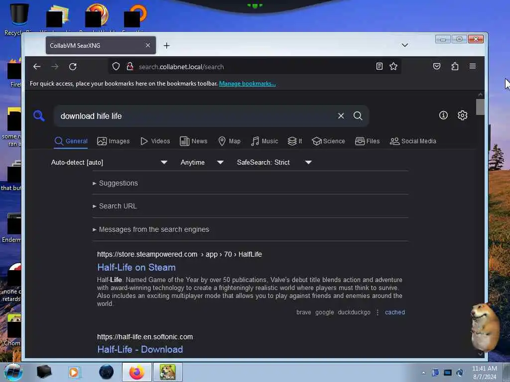Bookmark this page with the star icon
This screenshot has width=510, height=382.
(393, 67)
